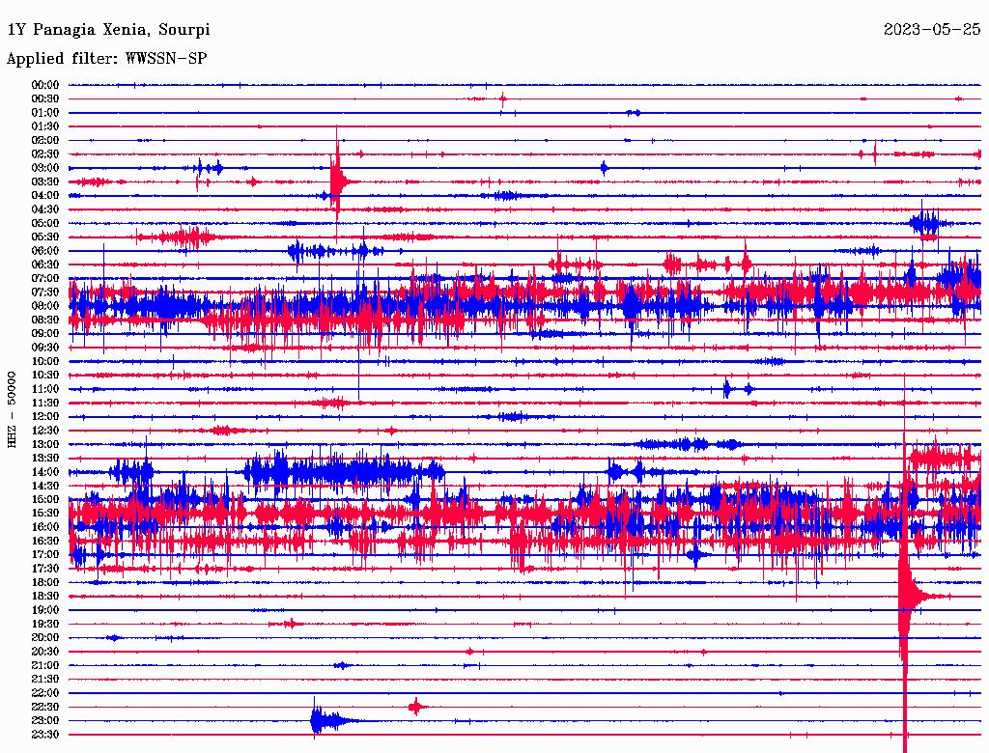Select the 08:30 time label
This screenshot has height=753, width=989.
point(45,321)
